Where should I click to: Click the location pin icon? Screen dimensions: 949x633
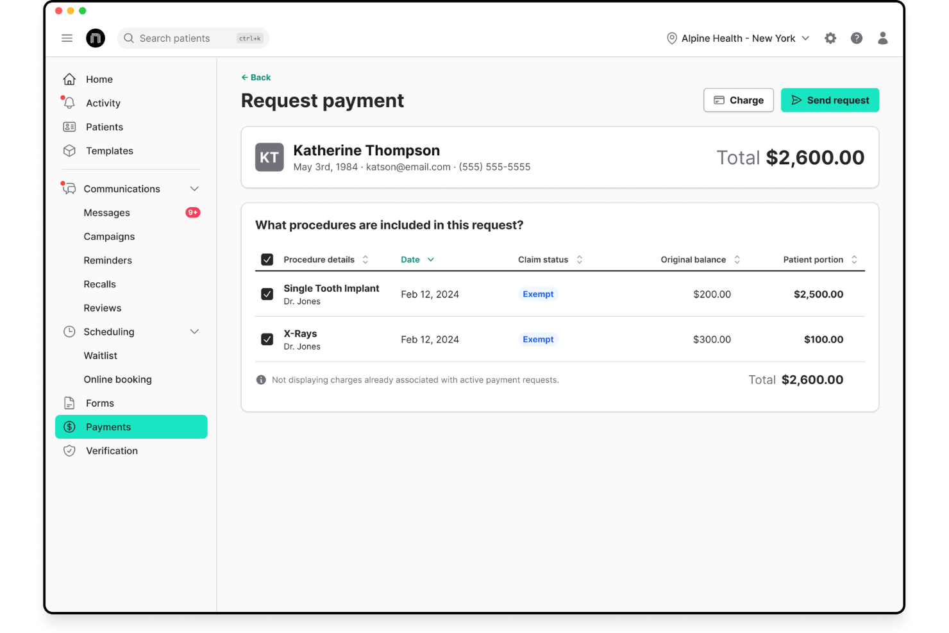pos(672,38)
